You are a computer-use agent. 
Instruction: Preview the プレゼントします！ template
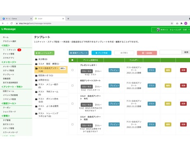coord(114,70)
